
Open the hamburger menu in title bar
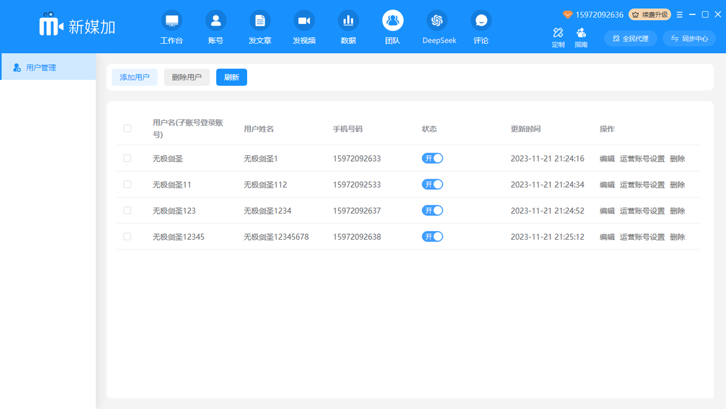click(680, 15)
